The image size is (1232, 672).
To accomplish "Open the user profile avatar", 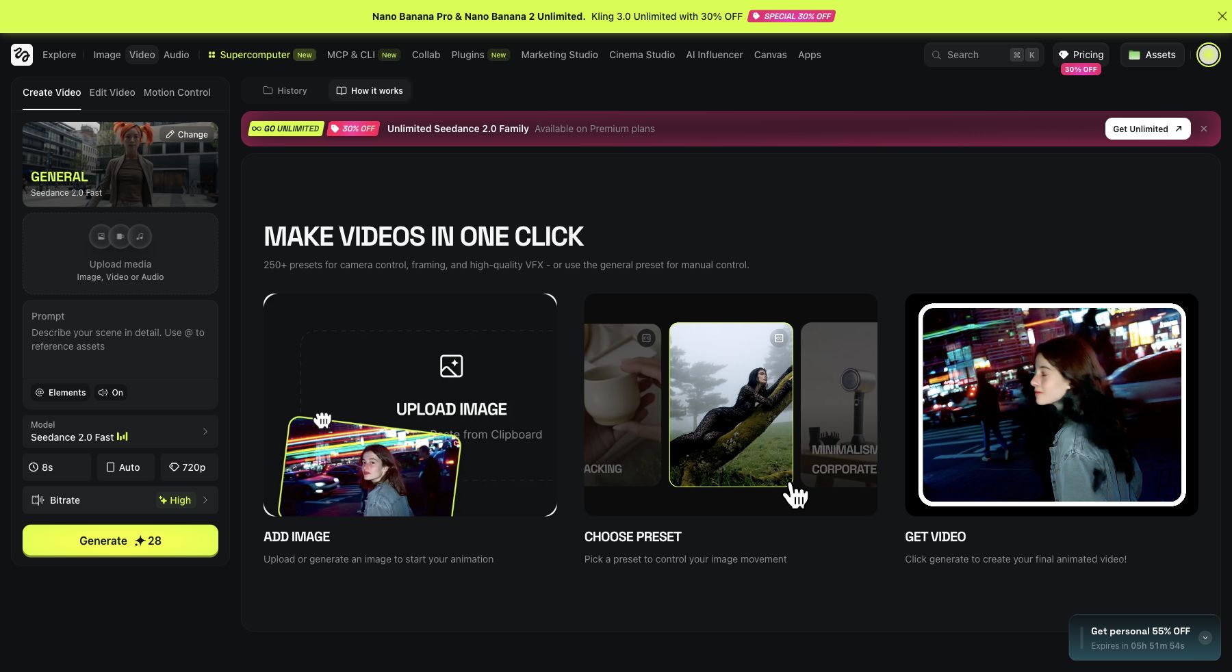I will click(1209, 55).
